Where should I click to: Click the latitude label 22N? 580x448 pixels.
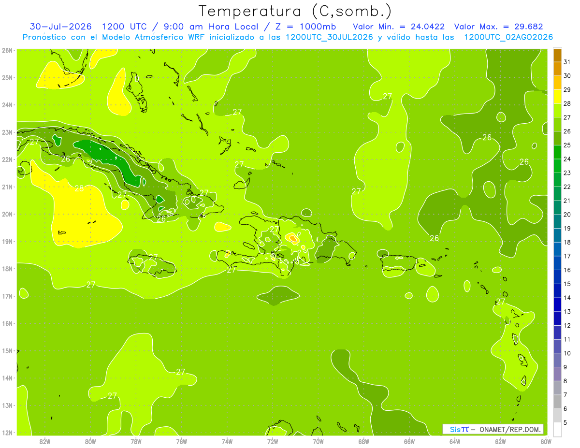click(x=7, y=159)
